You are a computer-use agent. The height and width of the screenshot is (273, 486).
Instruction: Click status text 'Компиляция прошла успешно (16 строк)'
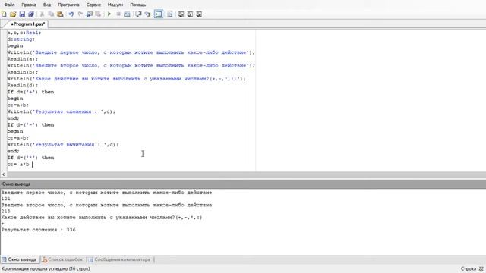pyautogui.click(x=46, y=268)
